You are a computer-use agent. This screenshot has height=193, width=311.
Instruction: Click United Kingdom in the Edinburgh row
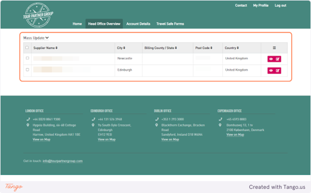tap(237, 70)
